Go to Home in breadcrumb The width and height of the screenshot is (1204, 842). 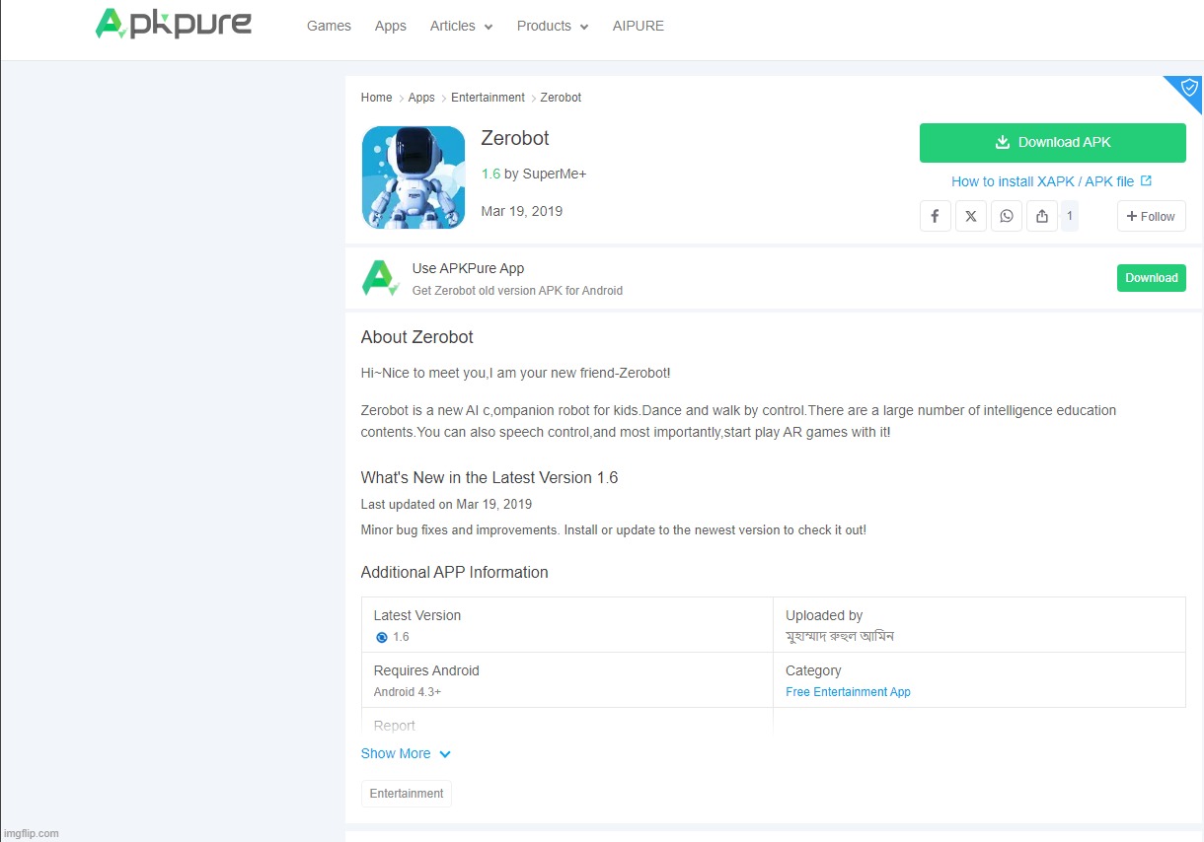pyautogui.click(x=377, y=98)
